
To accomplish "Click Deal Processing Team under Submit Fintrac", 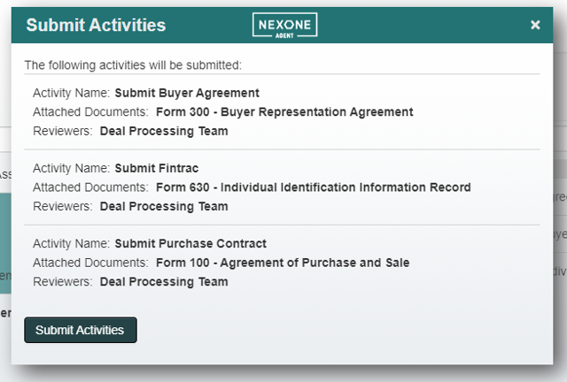I will (164, 206).
